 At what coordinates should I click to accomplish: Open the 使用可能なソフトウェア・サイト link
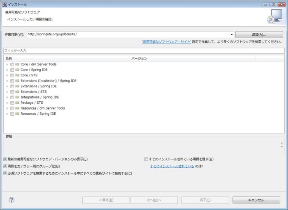(166, 42)
